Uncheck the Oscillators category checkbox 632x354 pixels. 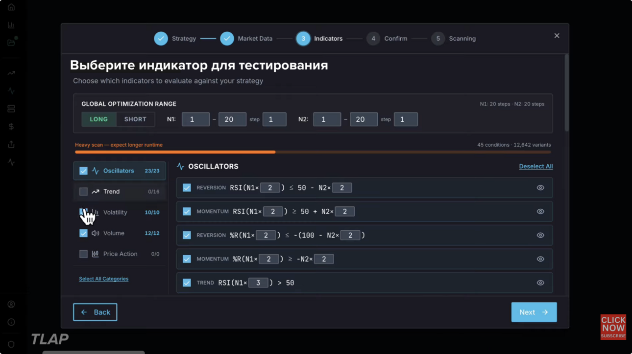pyautogui.click(x=83, y=171)
